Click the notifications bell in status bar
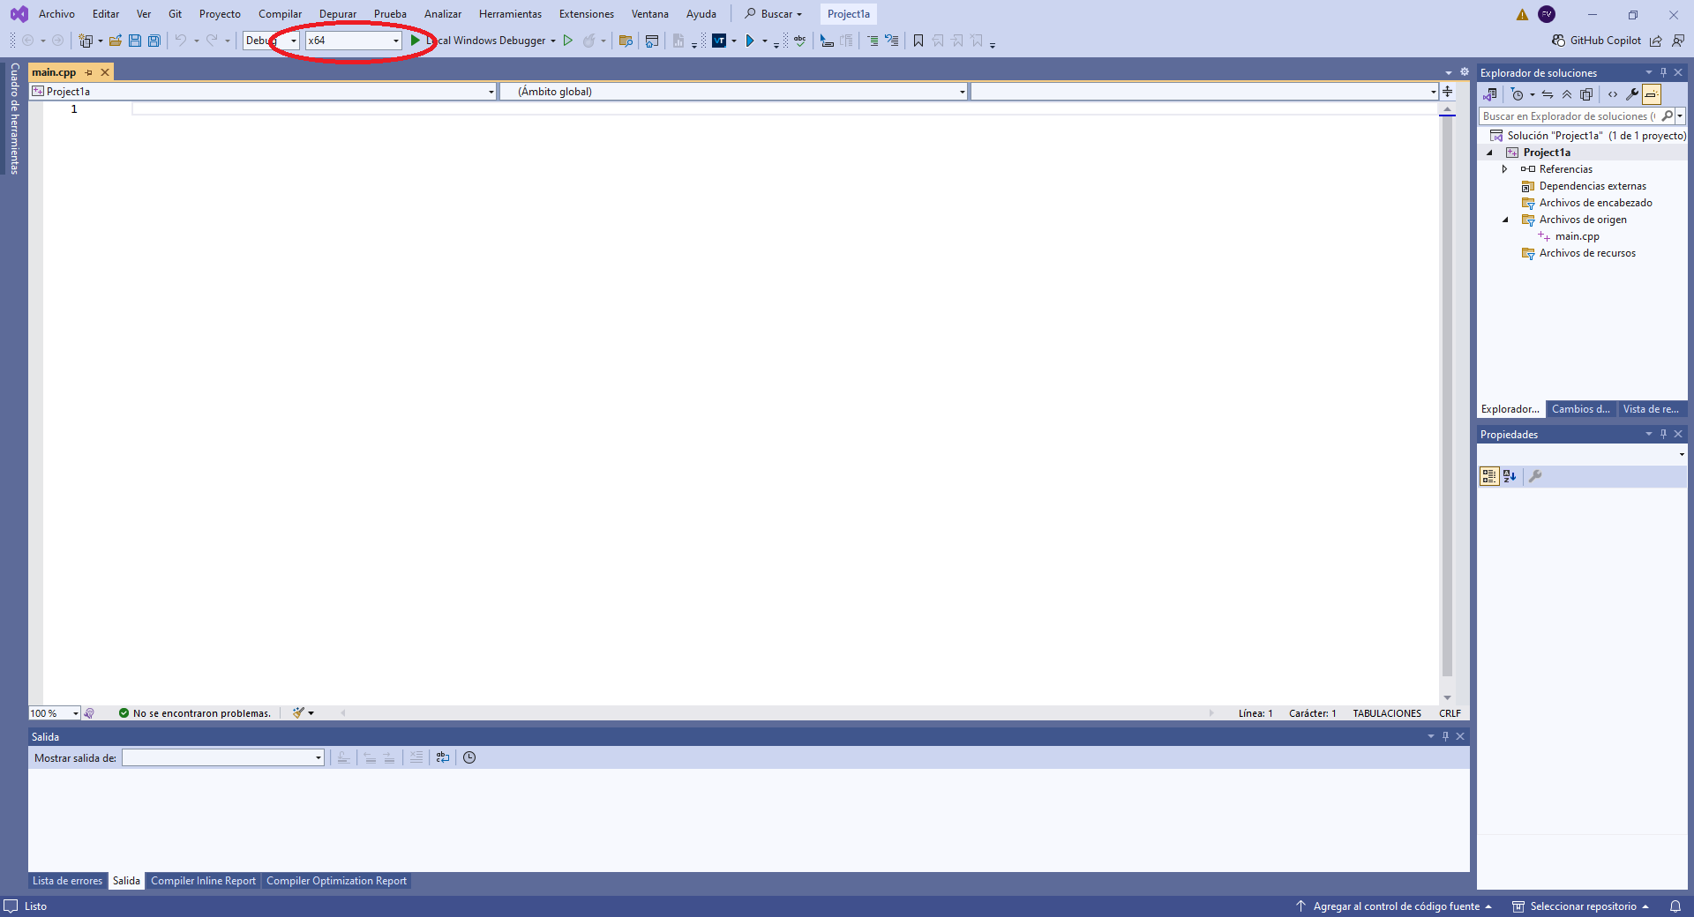 (x=1675, y=906)
